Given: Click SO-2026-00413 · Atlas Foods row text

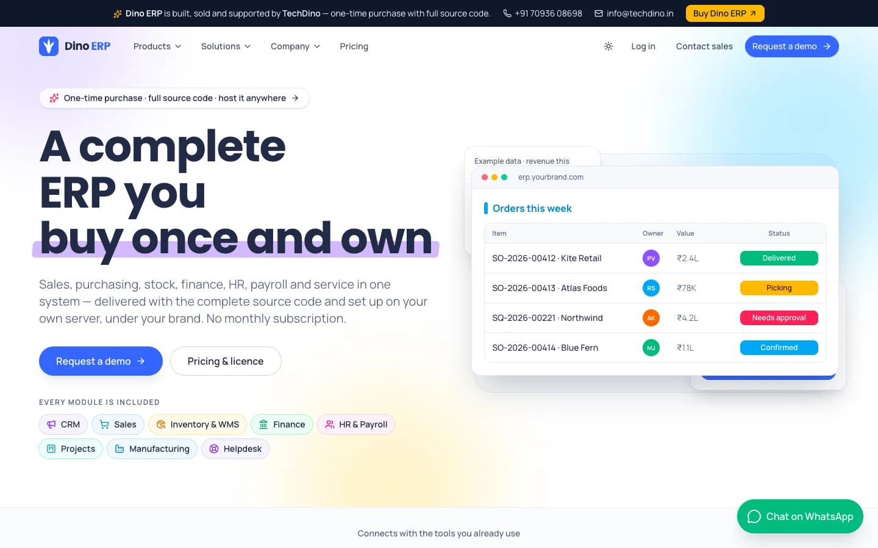Looking at the screenshot, I should 549,288.
